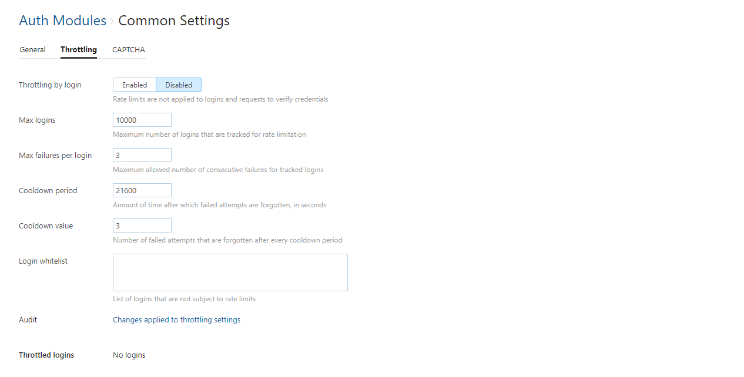Open the CAPTCHA tab

click(129, 50)
